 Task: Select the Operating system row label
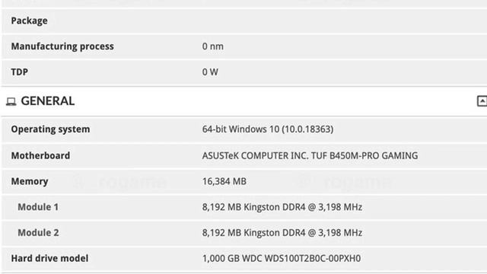(50, 129)
